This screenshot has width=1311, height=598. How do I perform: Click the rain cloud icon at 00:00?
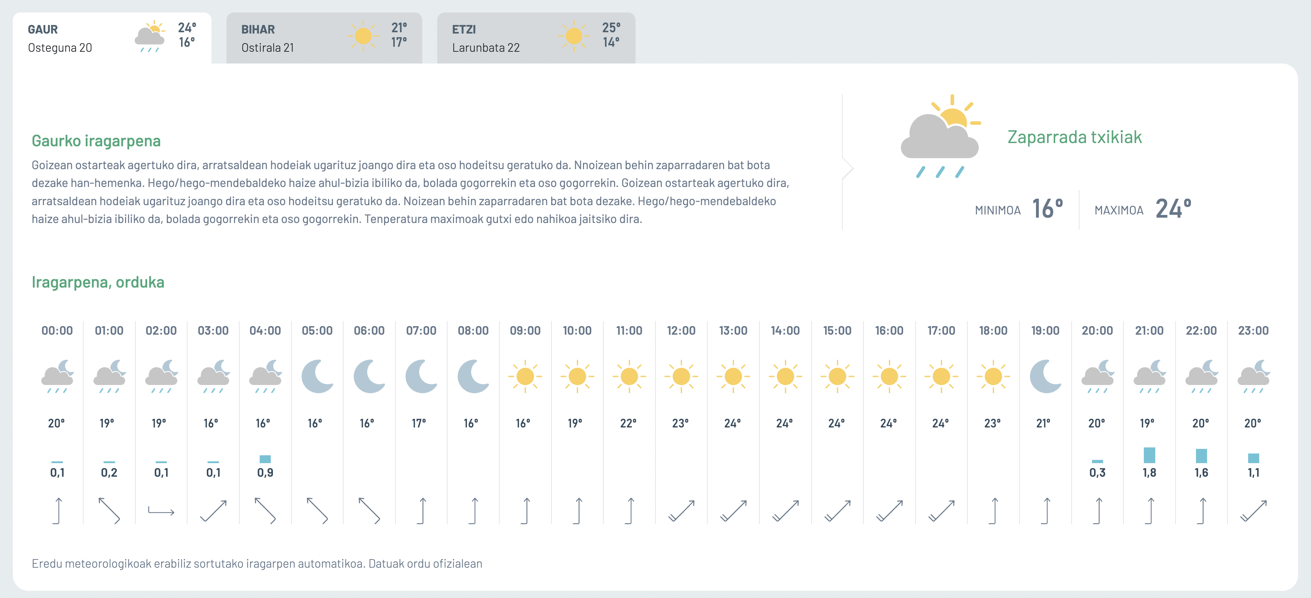click(58, 376)
